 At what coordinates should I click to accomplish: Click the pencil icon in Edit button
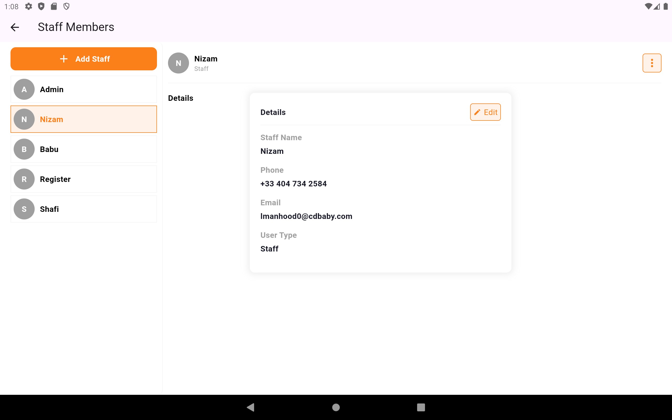[x=477, y=112]
